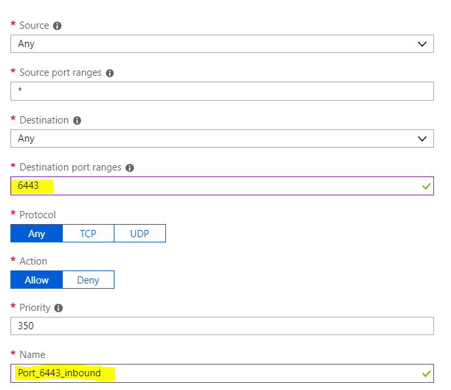Click the Name field Port_6443_inbound
This screenshot has width=451, height=390.
222,373
